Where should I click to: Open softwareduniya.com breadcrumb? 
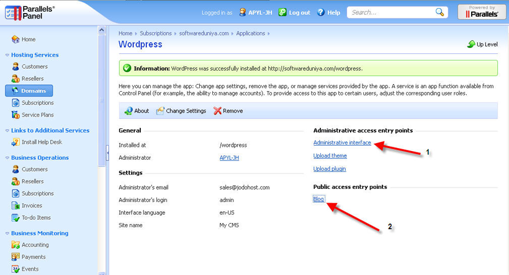204,33
